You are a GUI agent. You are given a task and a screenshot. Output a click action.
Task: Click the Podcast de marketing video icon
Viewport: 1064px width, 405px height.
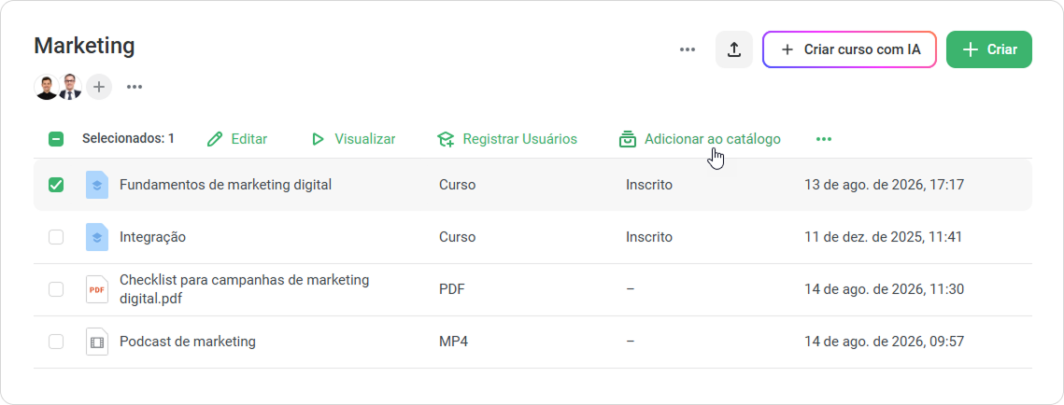tap(97, 342)
